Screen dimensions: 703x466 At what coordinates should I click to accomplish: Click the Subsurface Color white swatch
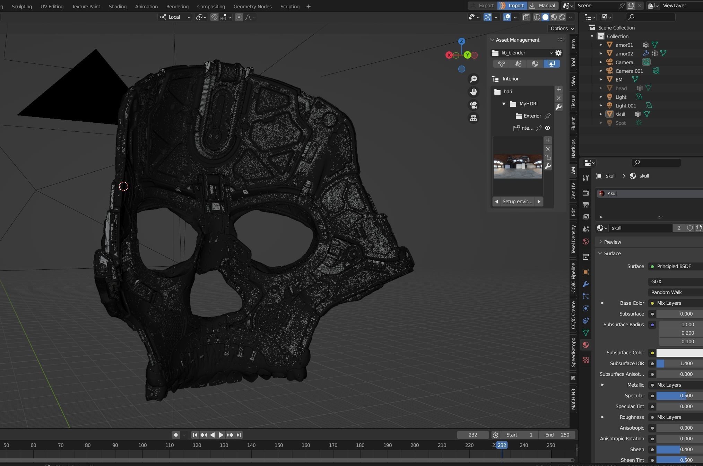(x=679, y=353)
